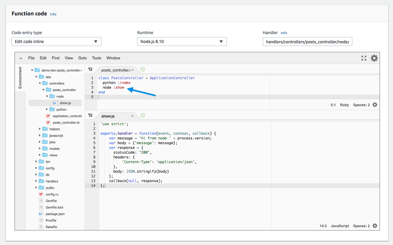Collapse the controllers folder
The height and width of the screenshot is (245, 393).
(x=40, y=83)
